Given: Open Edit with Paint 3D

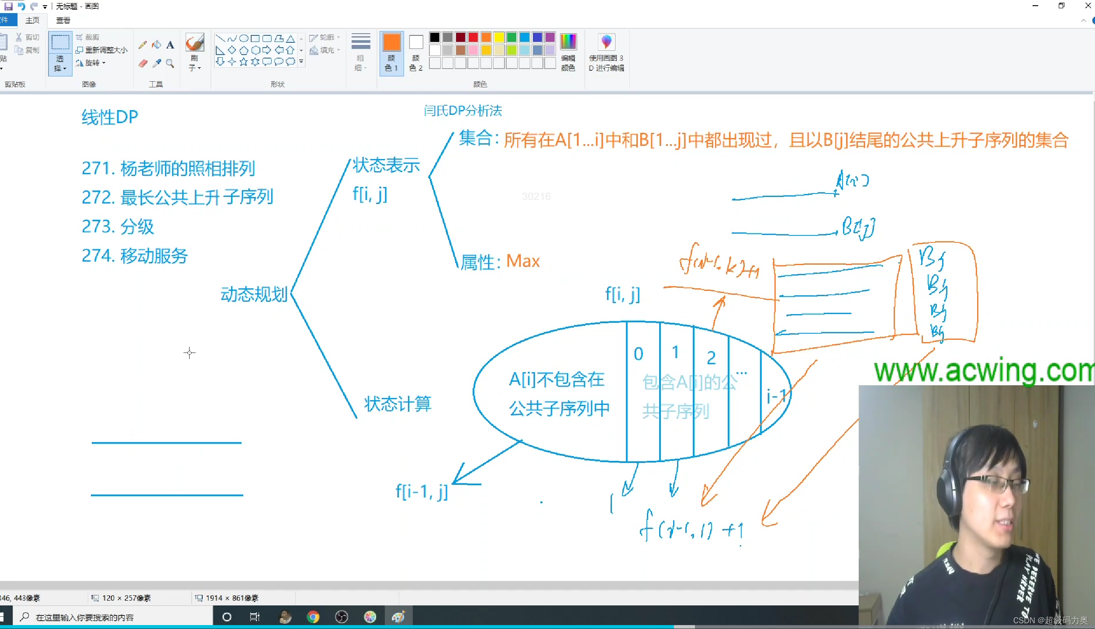Looking at the screenshot, I should (606, 52).
